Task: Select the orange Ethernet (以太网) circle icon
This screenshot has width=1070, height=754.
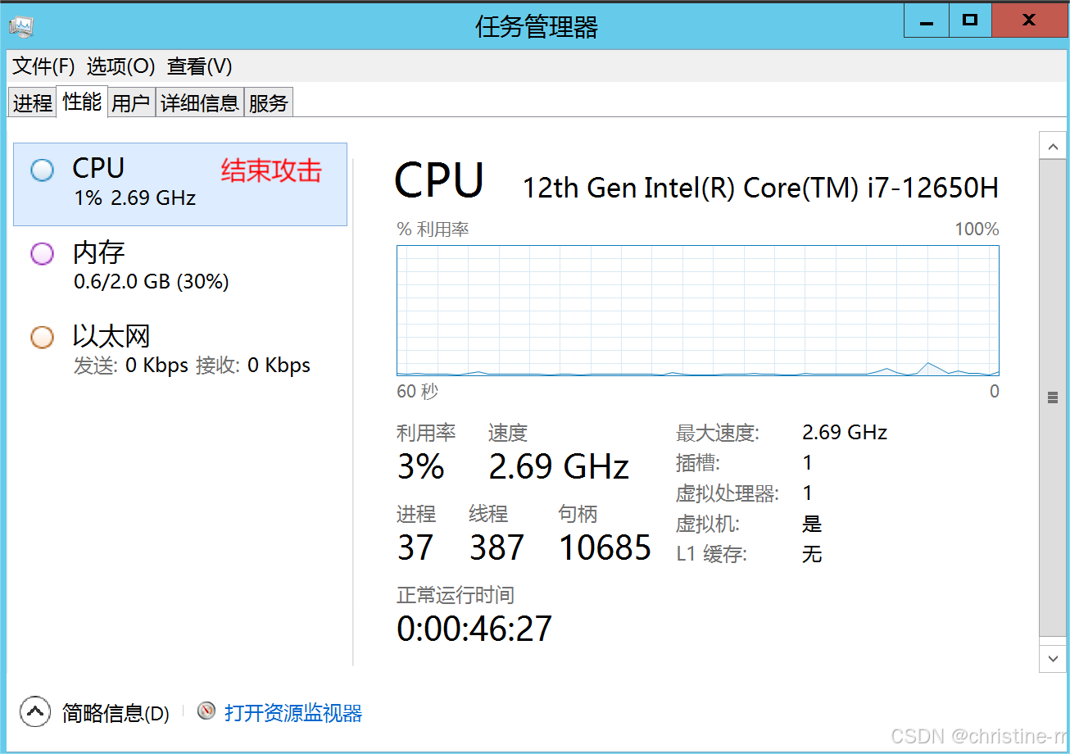Action: (x=42, y=338)
